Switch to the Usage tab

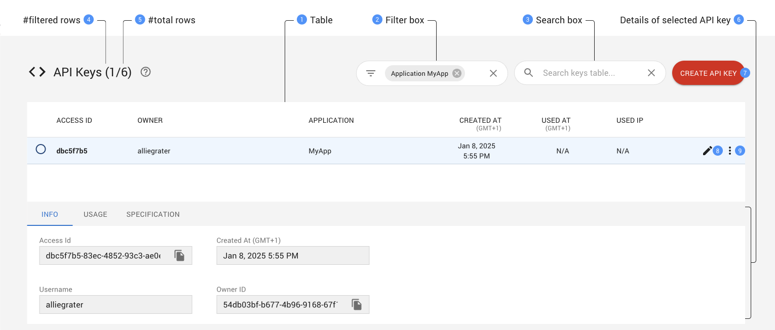click(x=95, y=214)
